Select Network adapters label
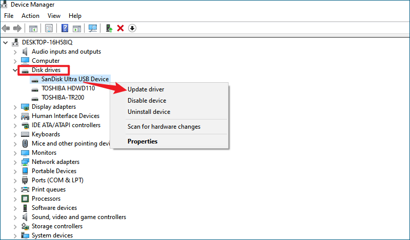Viewport: 410px width, 240px height. coord(55,162)
